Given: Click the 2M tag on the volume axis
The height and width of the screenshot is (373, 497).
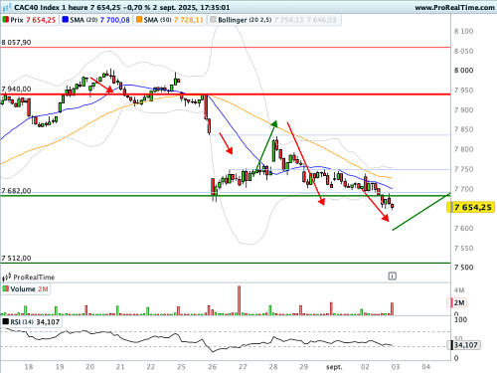Looking at the screenshot, I should coord(458,302).
